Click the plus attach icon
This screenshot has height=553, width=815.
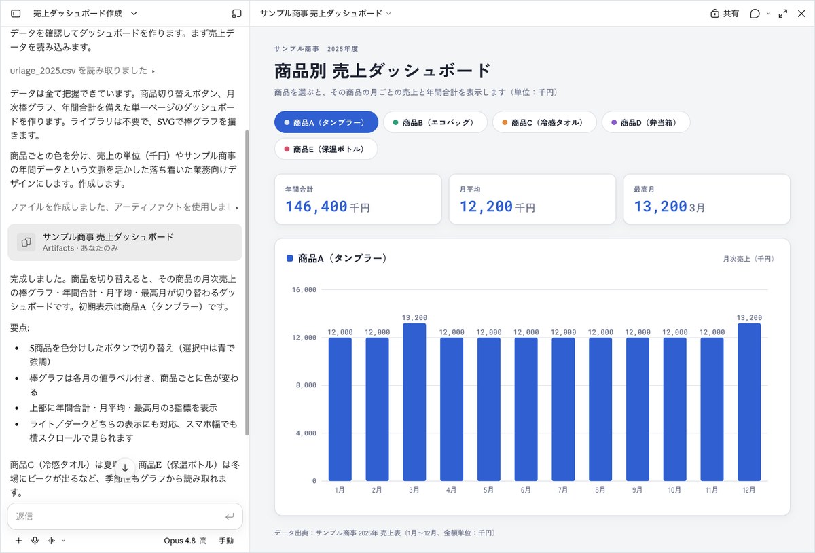tap(18, 541)
